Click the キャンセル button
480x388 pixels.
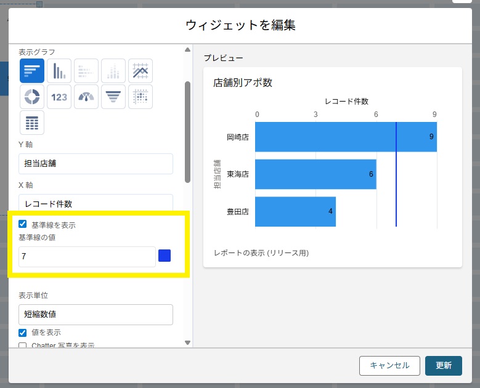pos(389,365)
